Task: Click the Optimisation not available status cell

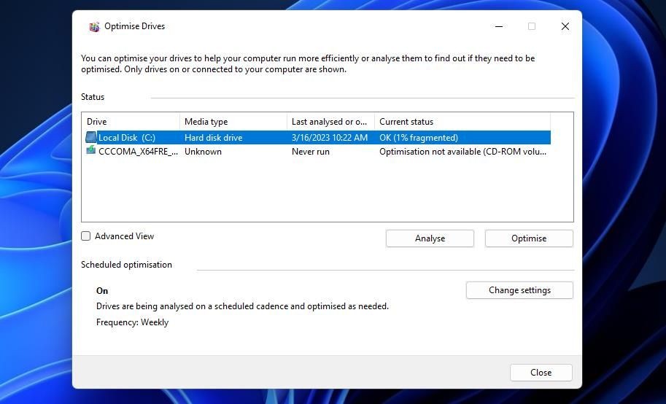Action: pos(463,152)
